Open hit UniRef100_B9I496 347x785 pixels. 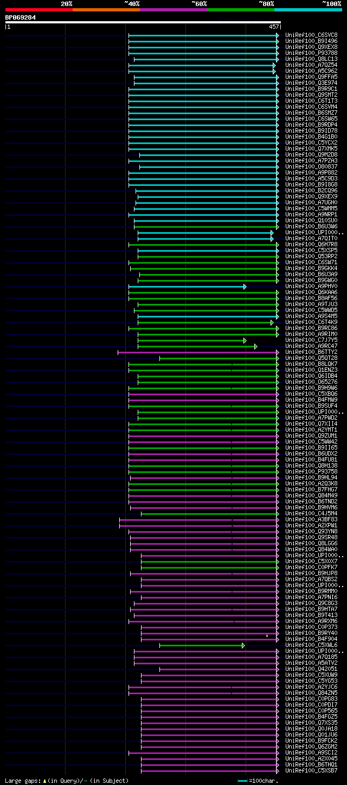(x=311, y=41)
